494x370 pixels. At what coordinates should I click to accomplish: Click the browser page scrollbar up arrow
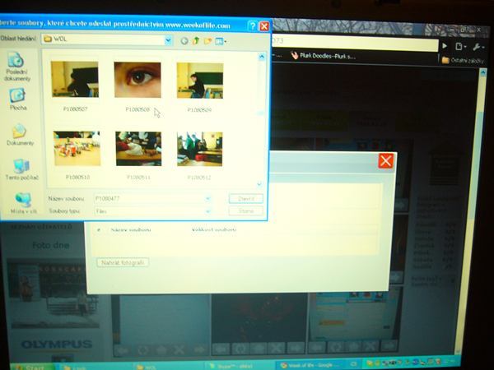483,72
